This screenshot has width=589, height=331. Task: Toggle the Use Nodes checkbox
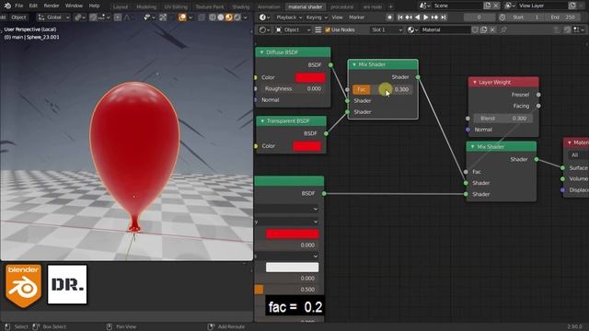(328, 29)
